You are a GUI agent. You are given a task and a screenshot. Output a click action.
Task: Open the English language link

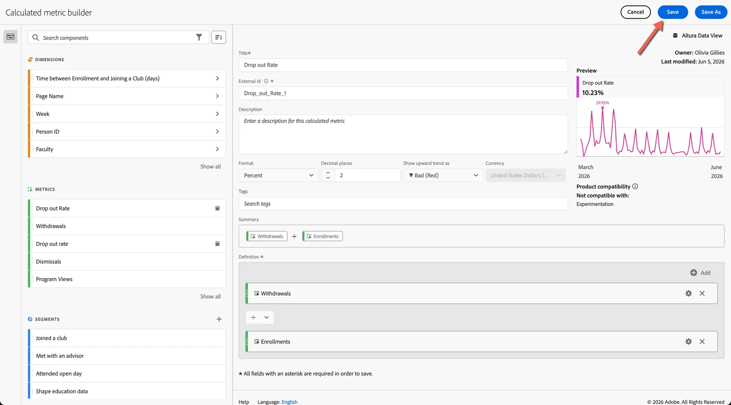[x=289, y=402]
